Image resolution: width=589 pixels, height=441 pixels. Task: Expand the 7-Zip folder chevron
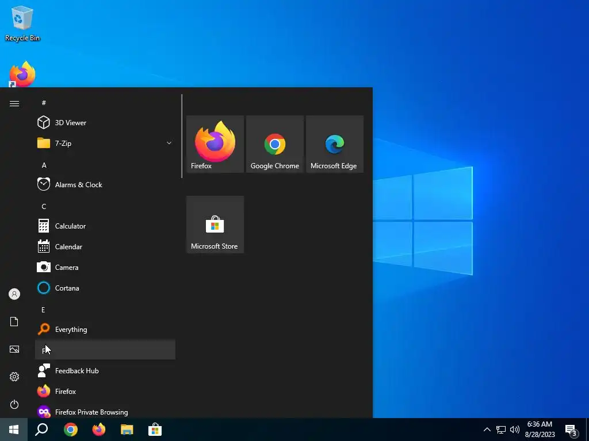[169, 143]
